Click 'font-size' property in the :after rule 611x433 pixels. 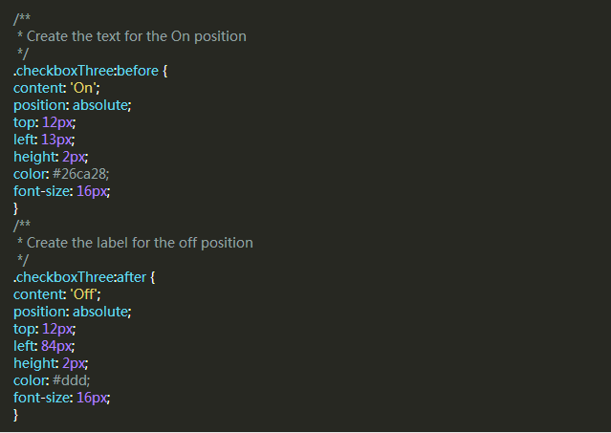point(42,398)
